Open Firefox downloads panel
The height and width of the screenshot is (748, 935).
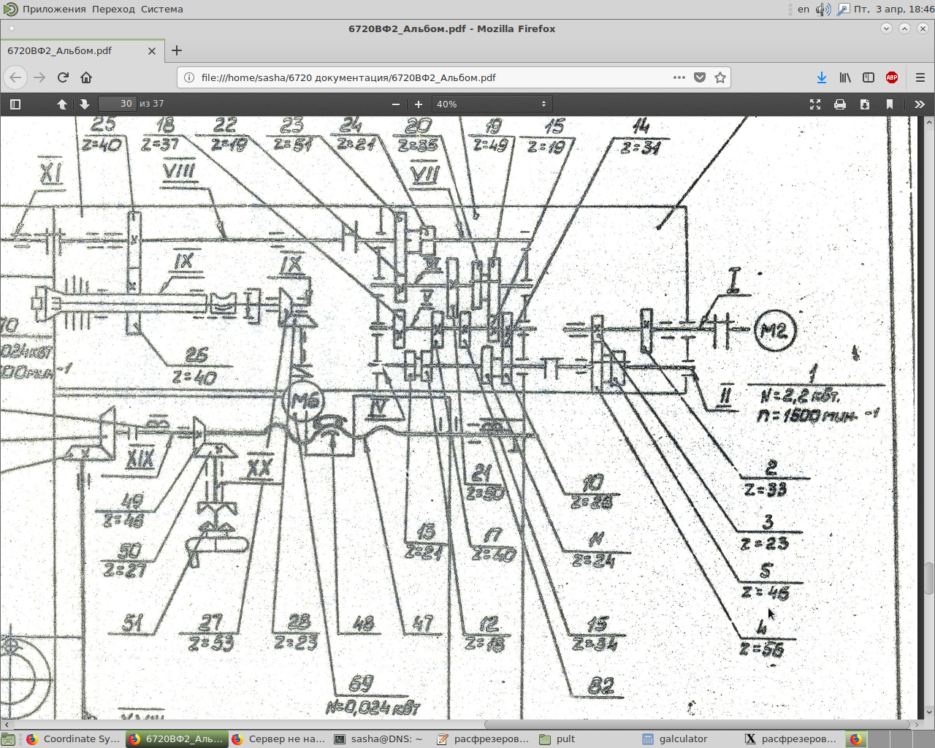click(822, 77)
